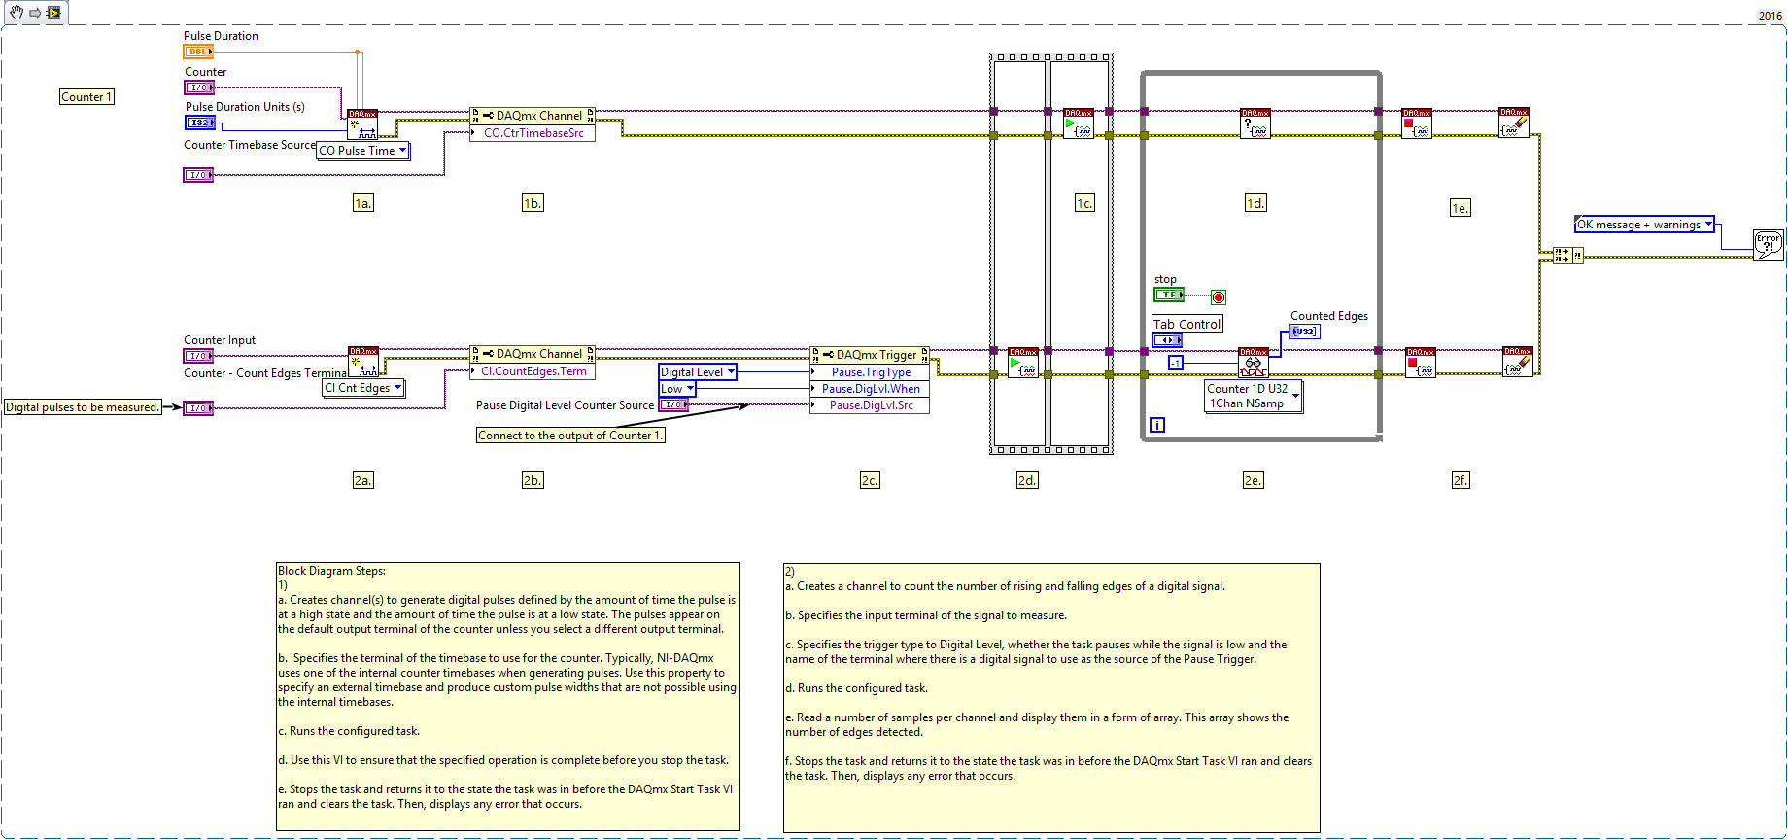Click the 2e step label
This screenshot has height=840, width=1788.
click(x=1254, y=480)
